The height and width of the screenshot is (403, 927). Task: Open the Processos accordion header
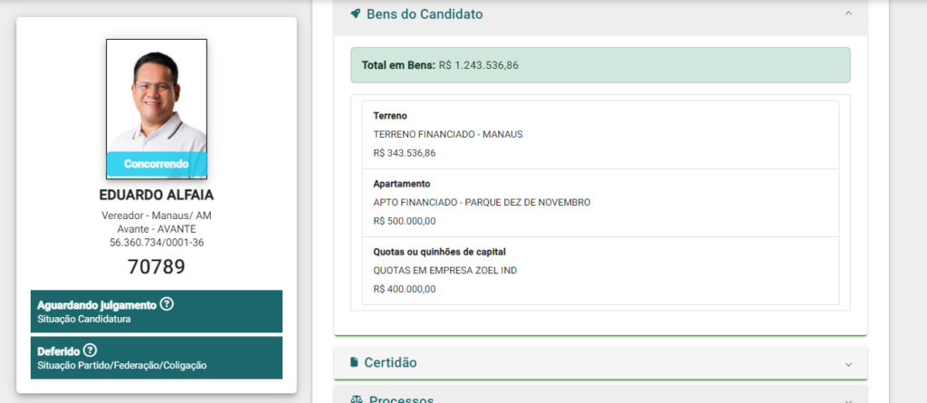coord(601,394)
